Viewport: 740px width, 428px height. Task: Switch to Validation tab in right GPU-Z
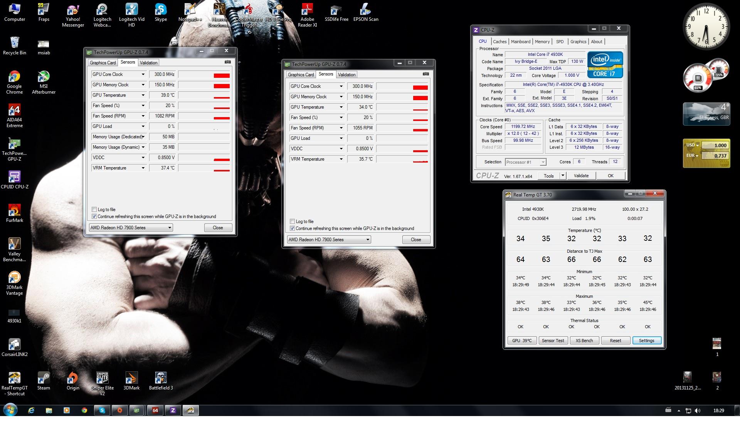click(x=347, y=75)
